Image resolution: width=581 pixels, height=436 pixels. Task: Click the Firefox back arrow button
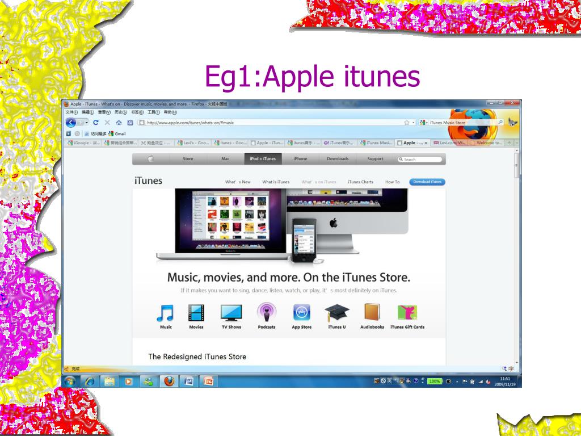coord(71,123)
